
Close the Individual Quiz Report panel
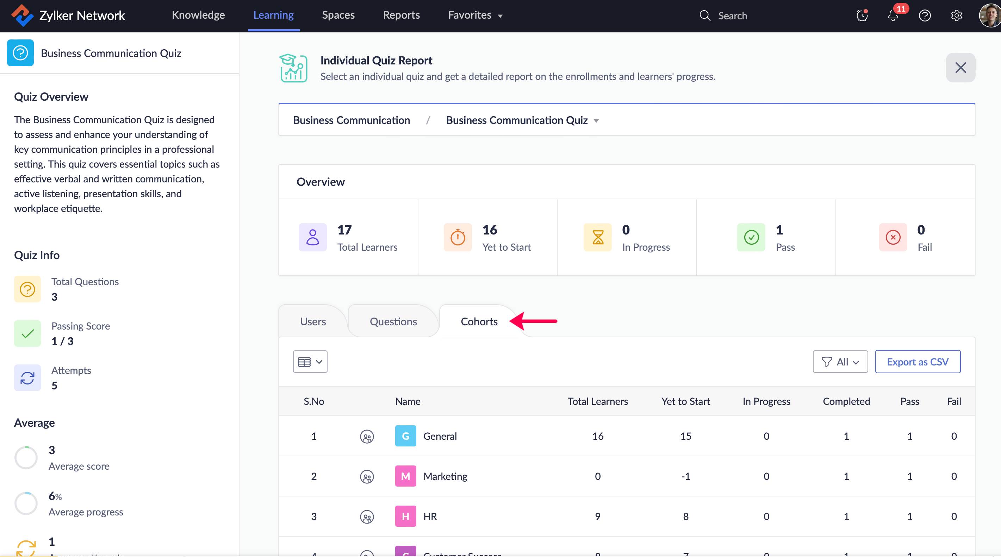click(960, 68)
